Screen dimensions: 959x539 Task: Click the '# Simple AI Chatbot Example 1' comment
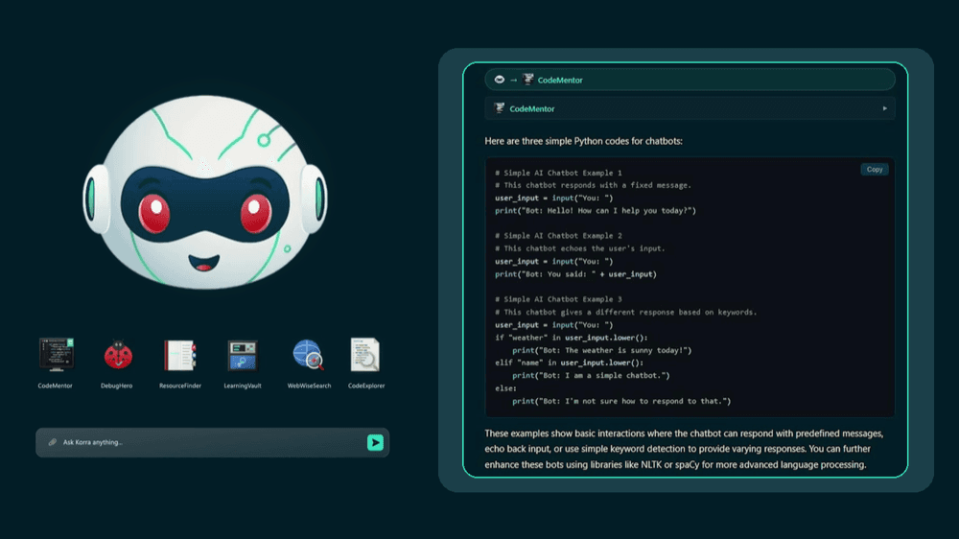[x=558, y=174]
